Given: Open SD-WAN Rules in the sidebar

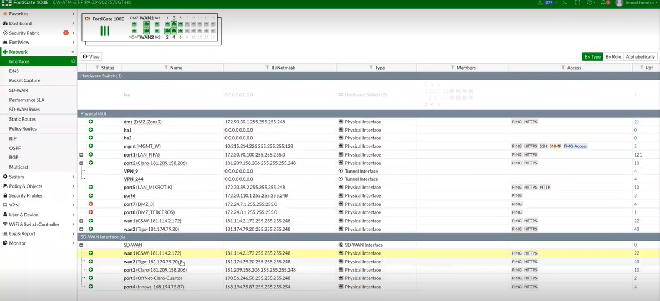Looking at the screenshot, I should point(24,110).
